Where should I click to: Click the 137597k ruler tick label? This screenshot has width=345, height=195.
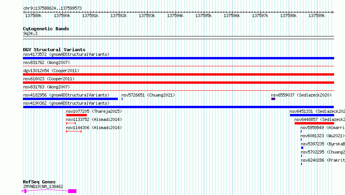pos(260,16)
